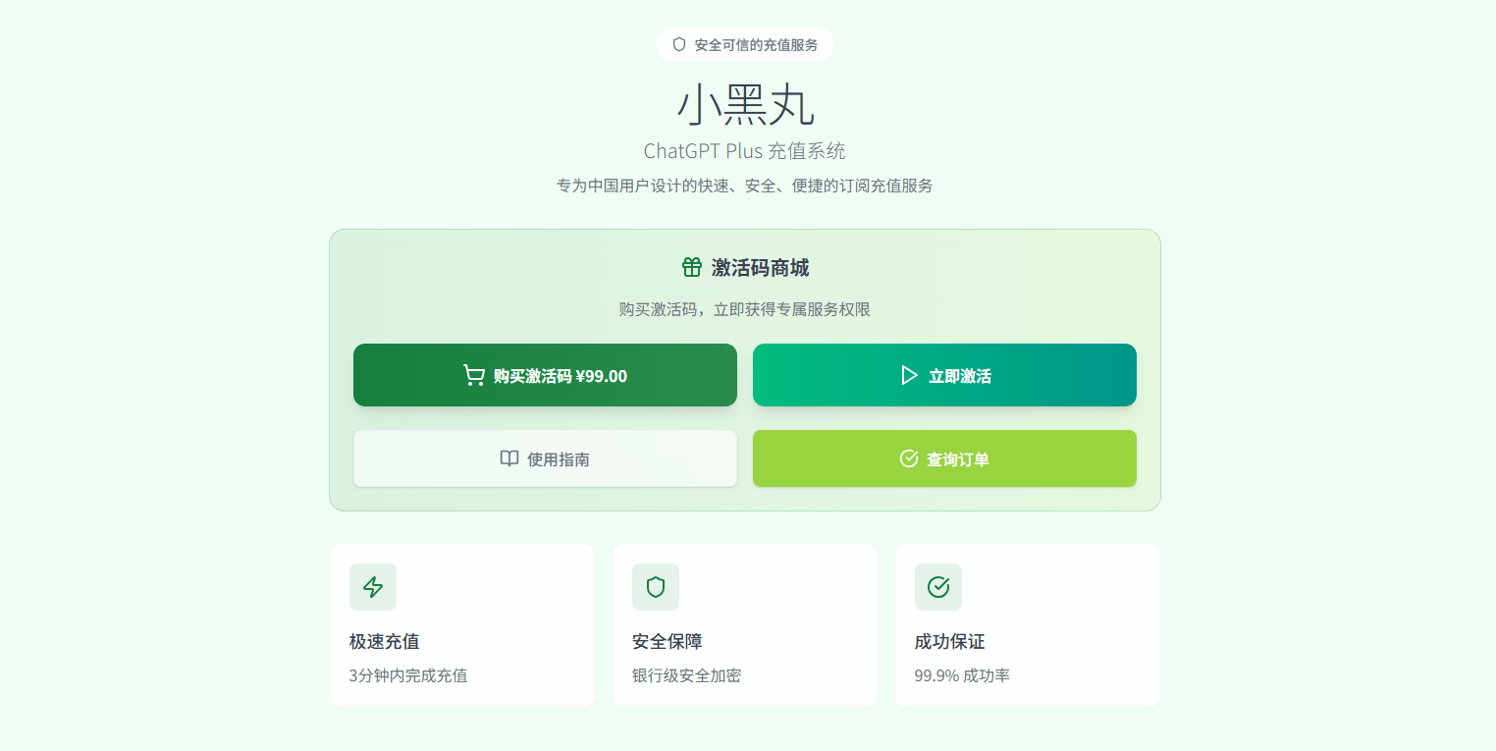This screenshot has height=751, width=1496.
Task: Click the lightning bolt icon above 极速充值
Action: pos(373,587)
